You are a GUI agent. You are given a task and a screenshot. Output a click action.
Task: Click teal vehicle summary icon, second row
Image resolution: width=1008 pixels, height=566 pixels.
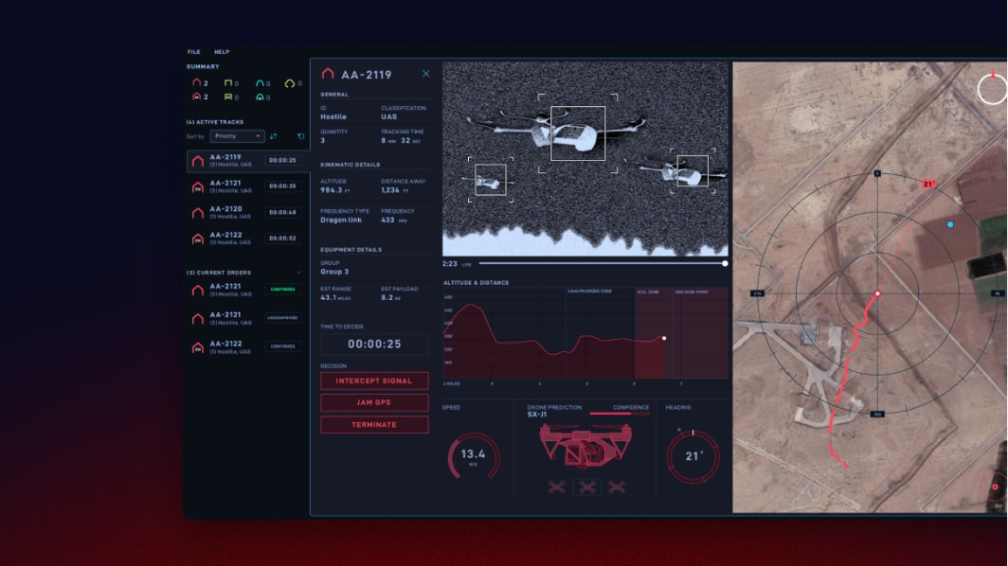pos(259,97)
